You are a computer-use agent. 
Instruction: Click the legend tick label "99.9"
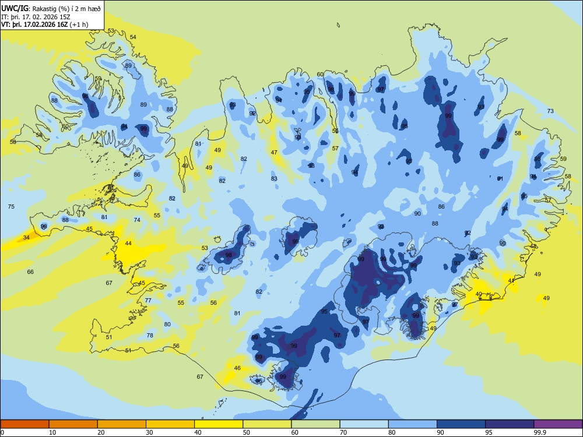click(540, 432)
